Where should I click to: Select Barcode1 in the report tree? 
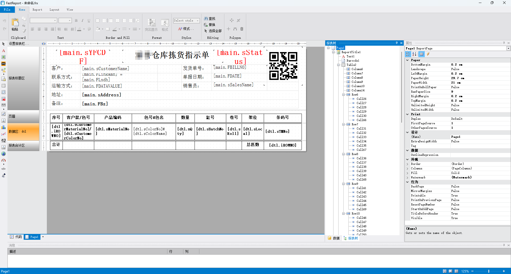(x=353, y=61)
